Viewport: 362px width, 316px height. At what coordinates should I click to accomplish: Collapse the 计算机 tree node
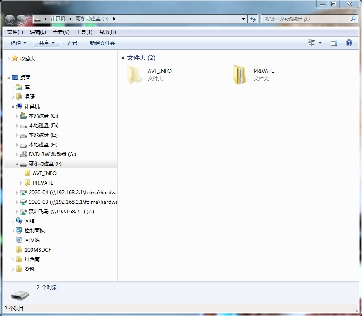[x=13, y=106]
